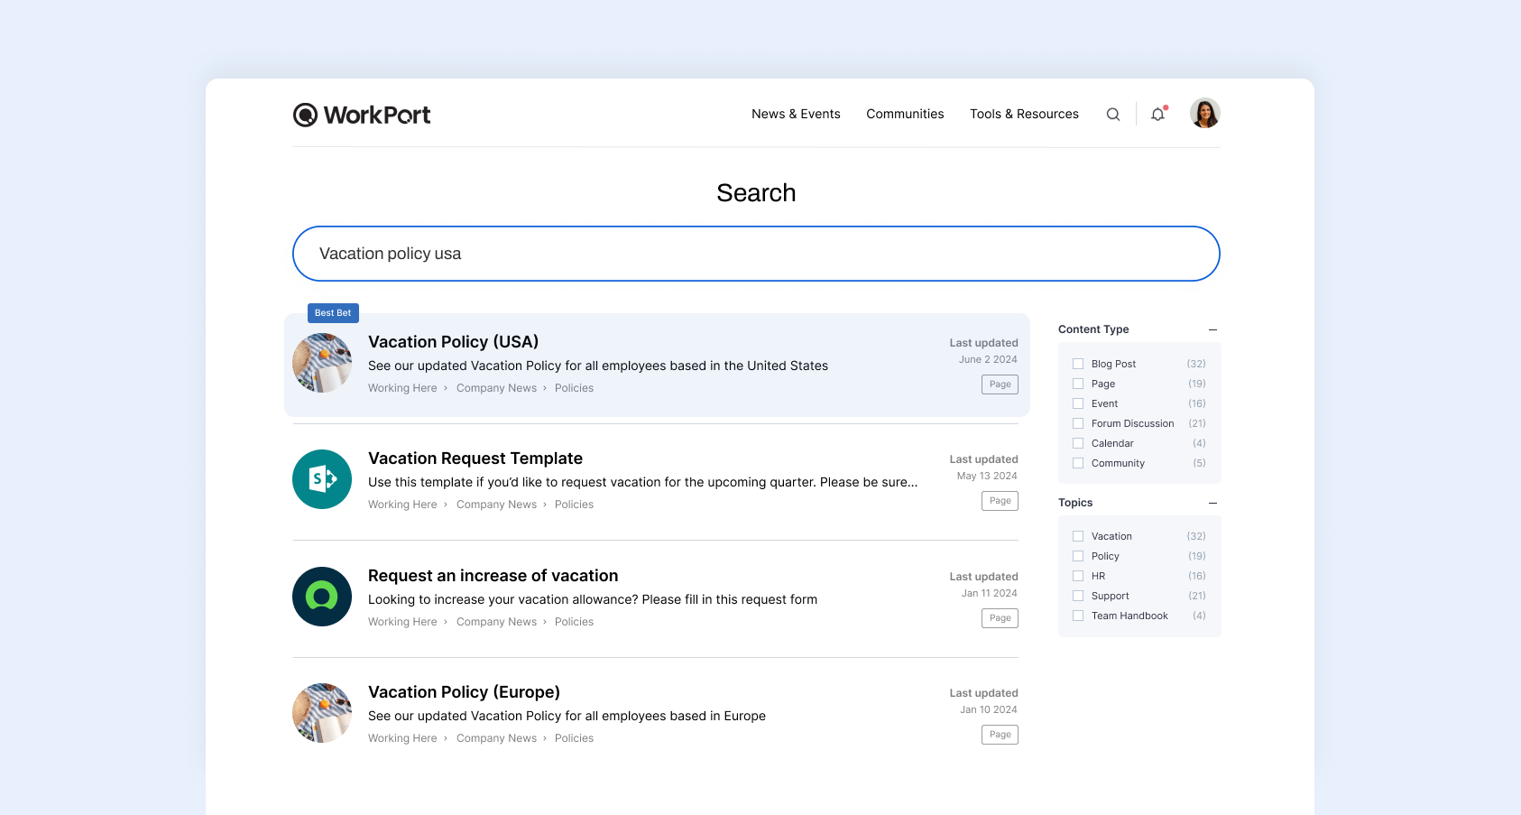Check the Team Handbook topic filter
The height and width of the screenshot is (815, 1521).
1077,615
